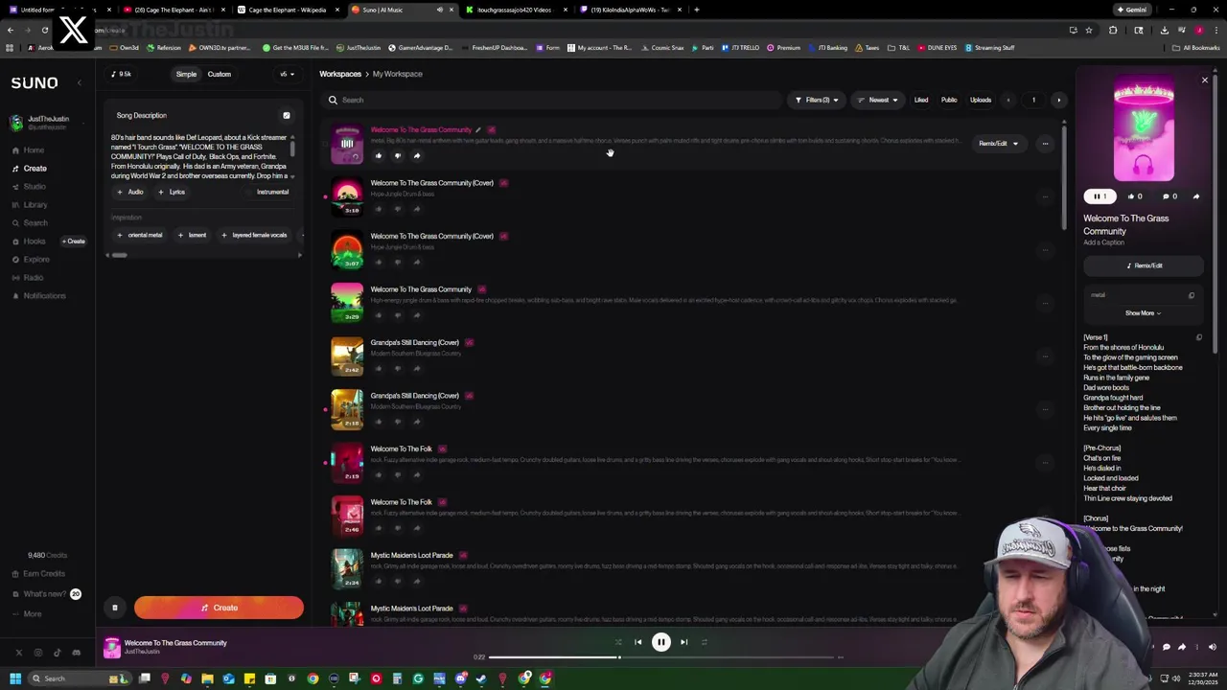
Task: Add the layered female vocals inspiration tag
Action: tap(254, 235)
